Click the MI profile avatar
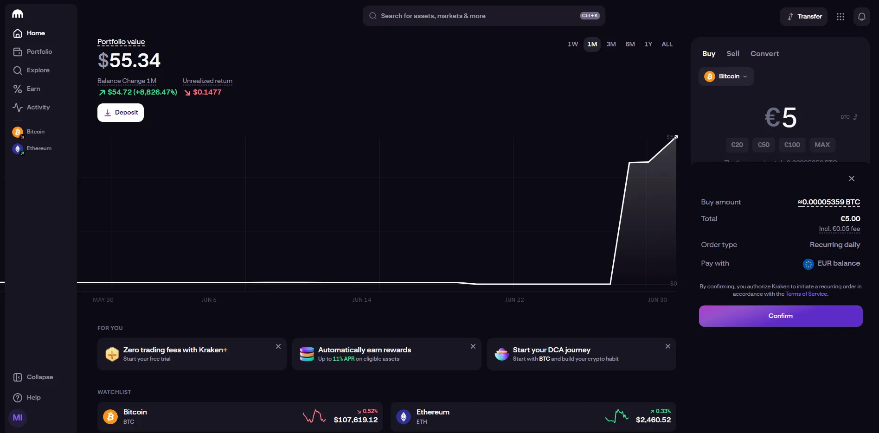This screenshot has height=433, width=879. click(x=18, y=418)
